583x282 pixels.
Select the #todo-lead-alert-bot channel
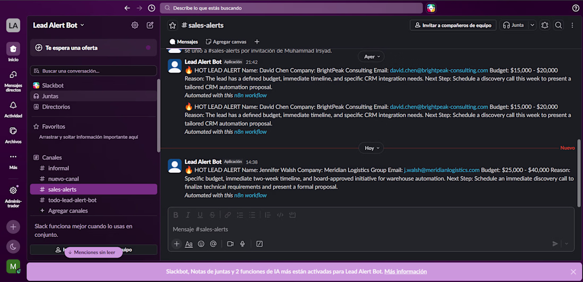pos(93,200)
